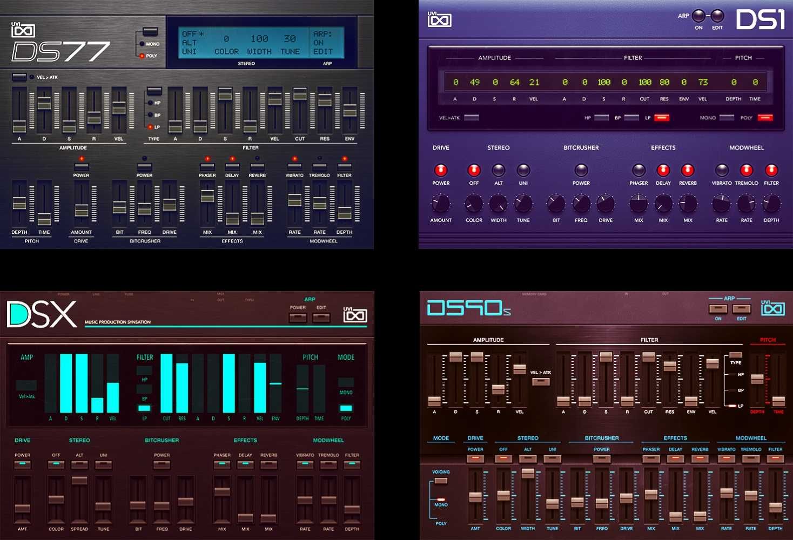Toggle ARP ON button on DS90s
This screenshot has height=540, width=793.
[718, 308]
